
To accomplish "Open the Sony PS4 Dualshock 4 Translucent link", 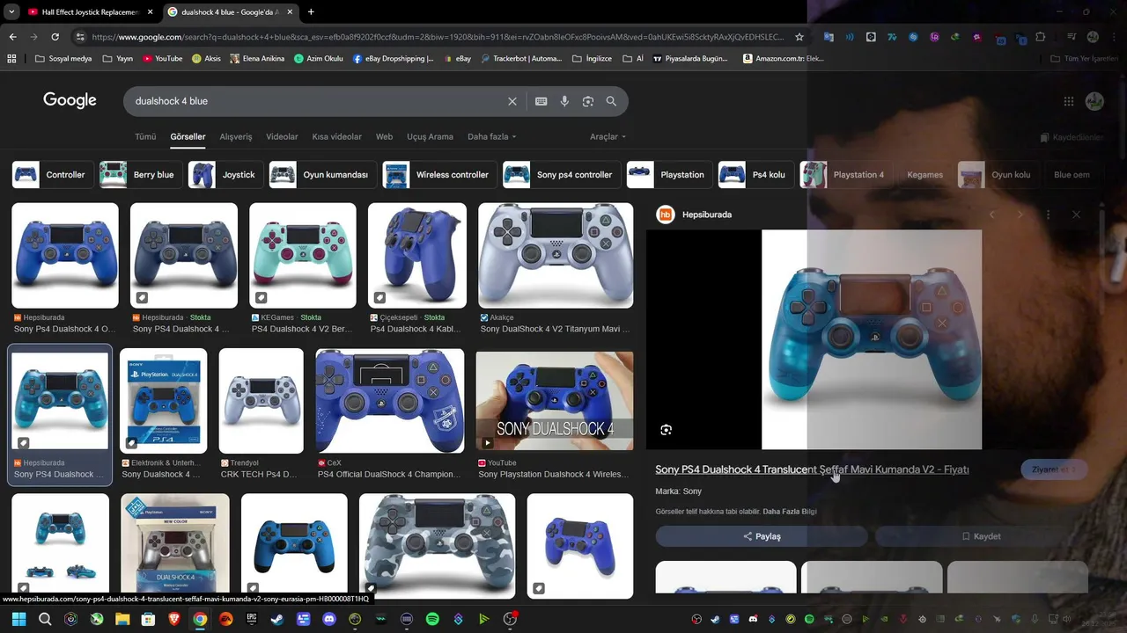I will pyautogui.click(x=812, y=469).
